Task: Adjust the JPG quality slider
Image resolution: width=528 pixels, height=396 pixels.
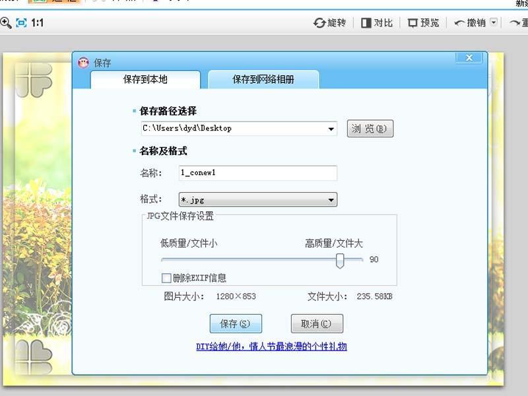Action: click(x=339, y=261)
